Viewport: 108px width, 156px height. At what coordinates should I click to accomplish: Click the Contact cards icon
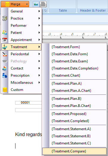pyautogui.click(x=5, y=68)
